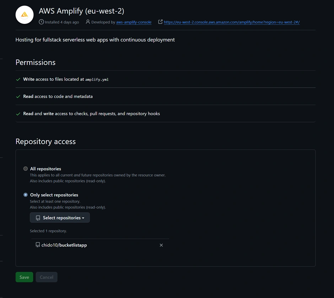The height and width of the screenshot is (298, 334).
Task: Open the Select repositories dropdown
Action: pos(60,218)
